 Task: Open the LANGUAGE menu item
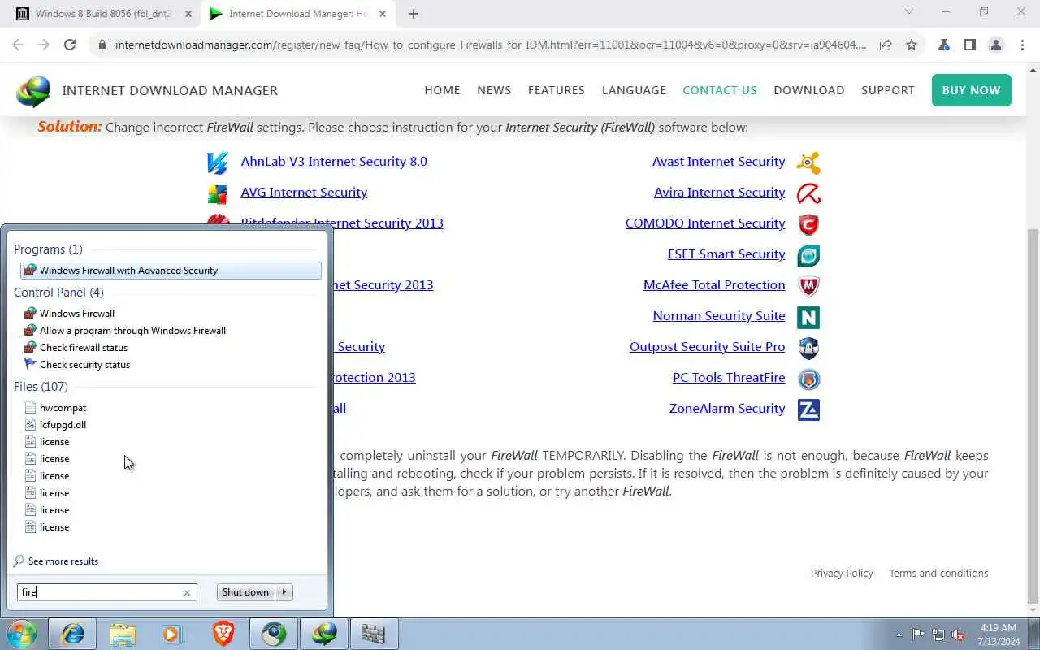click(x=634, y=90)
